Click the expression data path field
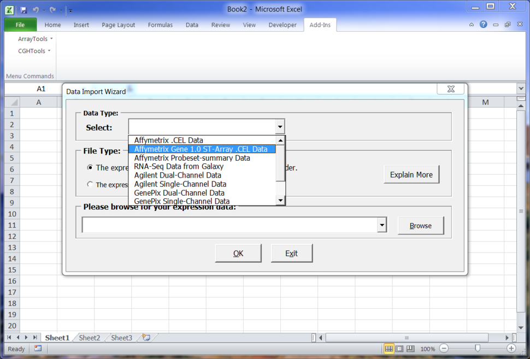The height and width of the screenshot is (359, 530). 230,225
